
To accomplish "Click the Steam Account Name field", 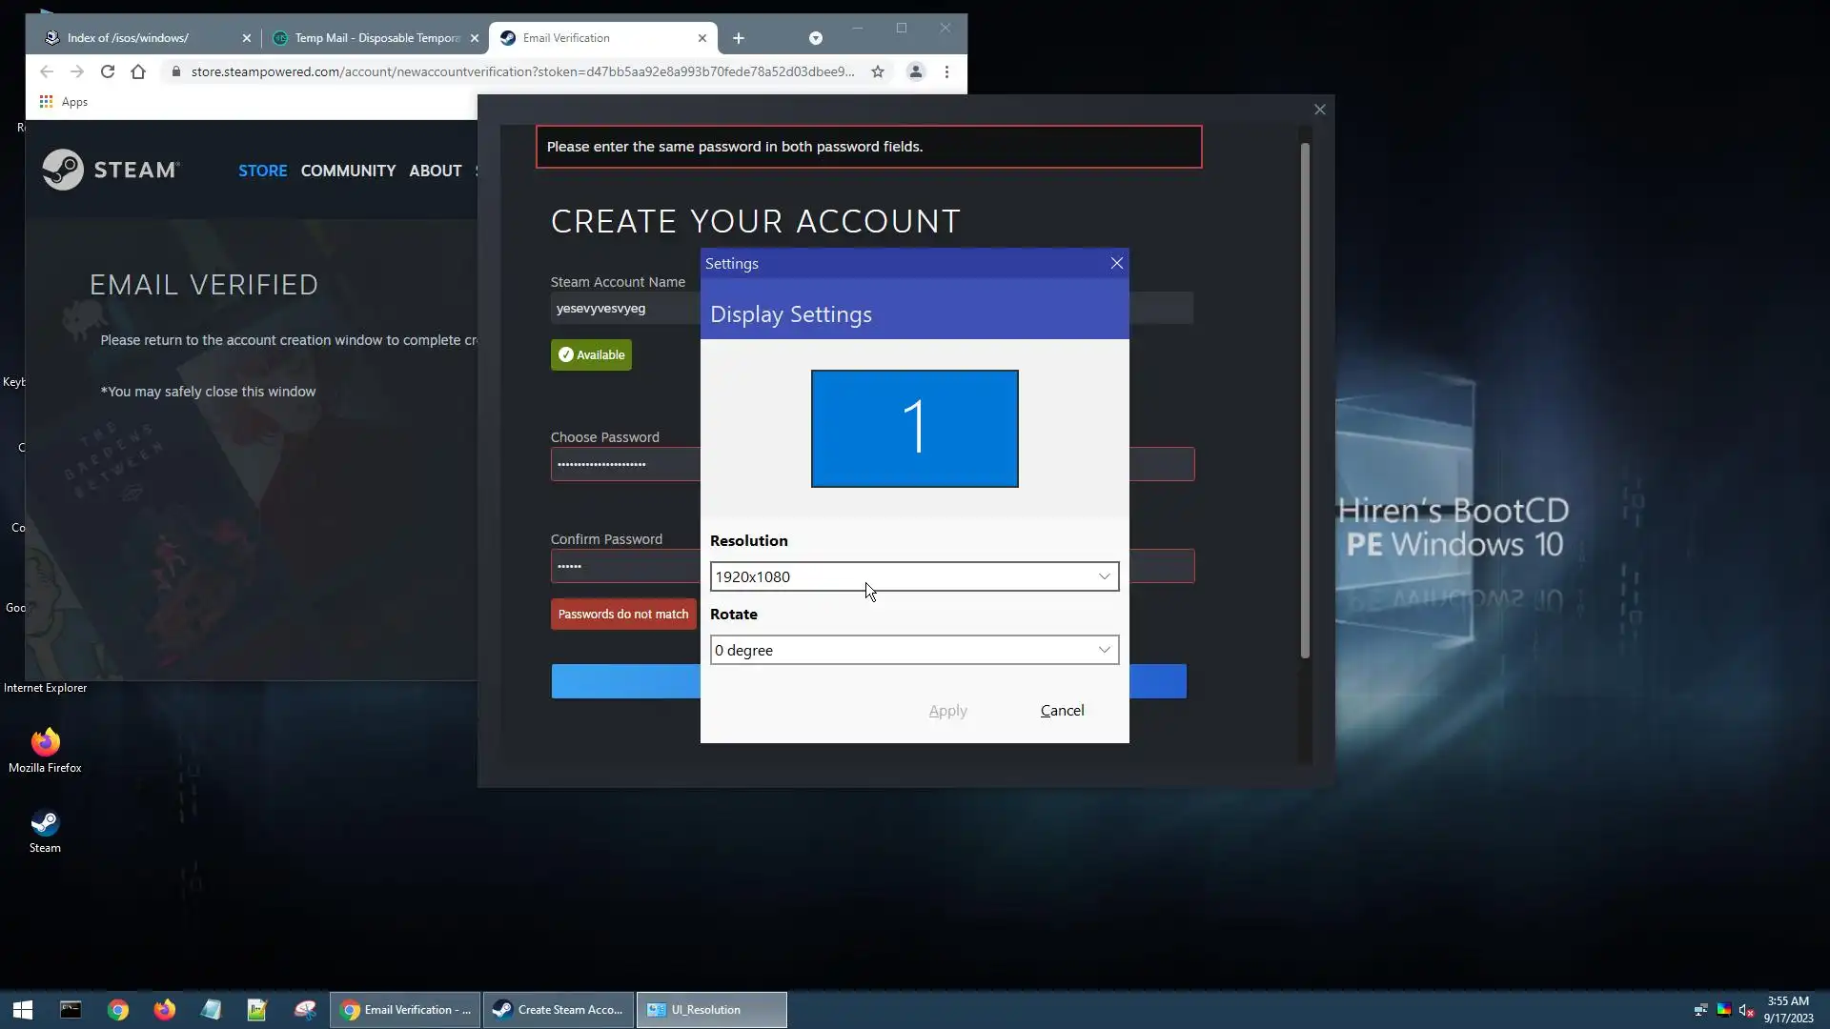I will (x=624, y=309).
